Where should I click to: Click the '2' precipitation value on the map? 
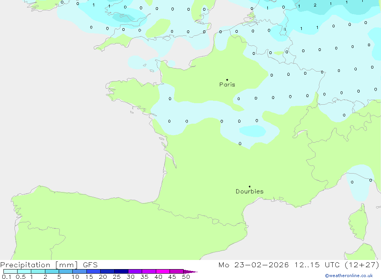click(315, 5)
